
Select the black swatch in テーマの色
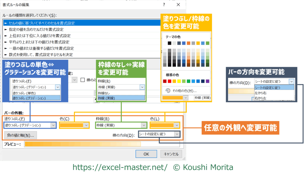coord(170,43)
